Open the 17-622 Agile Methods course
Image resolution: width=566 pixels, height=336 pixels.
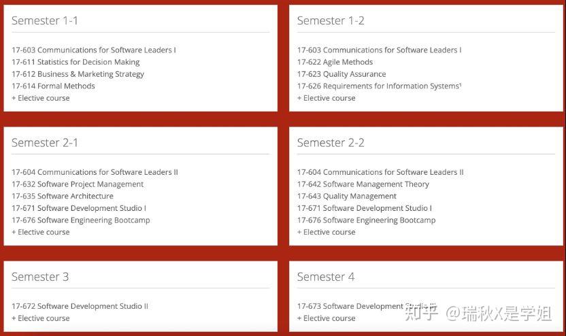[335, 62]
